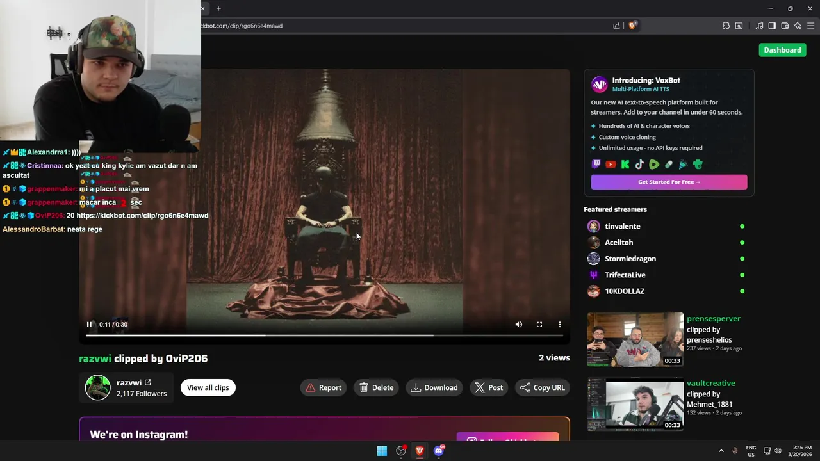The image size is (820, 461).
Task: Open the taskbar clock and date
Action: pyautogui.click(x=799, y=451)
